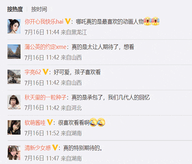192x164 pixels.
Task: Click V verified badge beside 宇亮62
Action: tap(45, 72)
